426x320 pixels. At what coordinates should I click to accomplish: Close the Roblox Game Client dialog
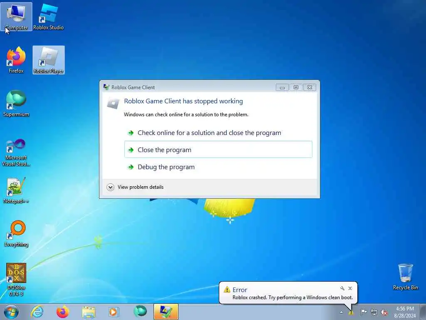[x=310, y=87]
